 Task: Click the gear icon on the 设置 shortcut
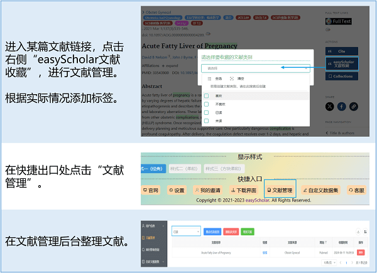171,190
